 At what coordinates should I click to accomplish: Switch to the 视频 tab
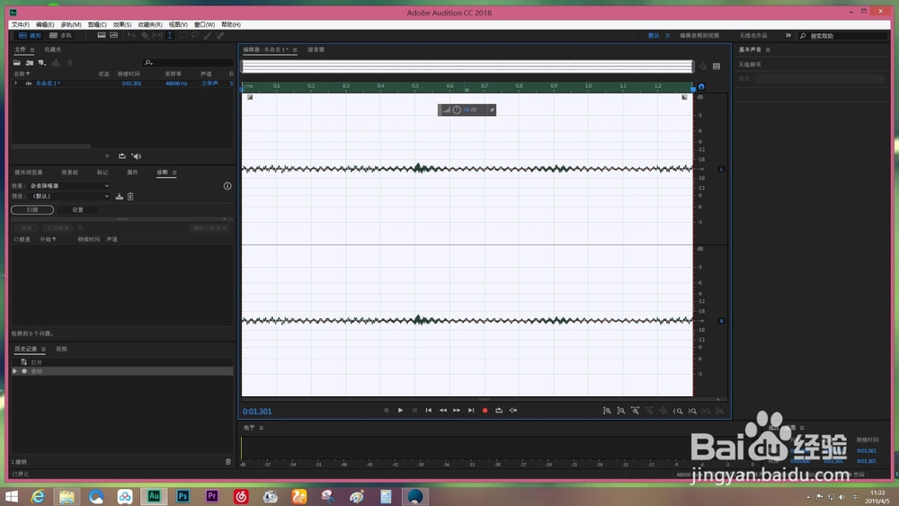pyautogui.click(x=61, y=349)
